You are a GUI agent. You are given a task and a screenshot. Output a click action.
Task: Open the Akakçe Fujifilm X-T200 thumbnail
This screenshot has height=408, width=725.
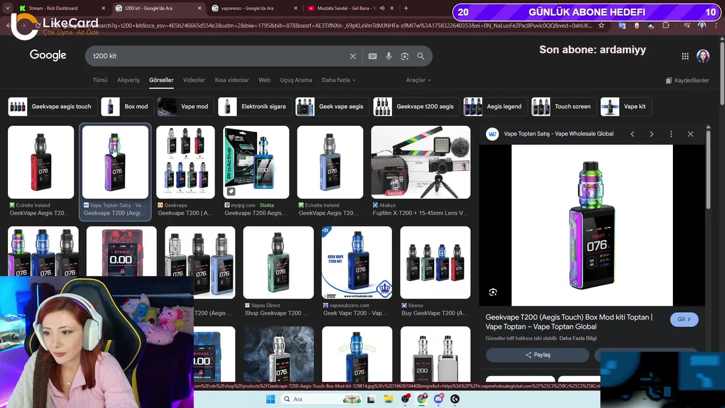click(x=420, y=162)
